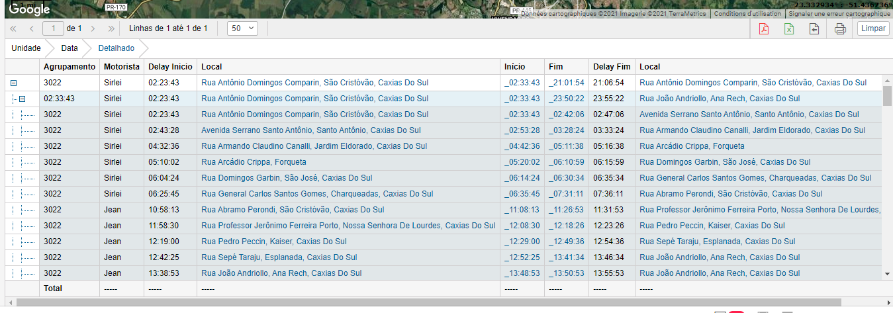Print the report with the printer icon
The height and width of the screenshot is (313, 893).
click(840, 29)
